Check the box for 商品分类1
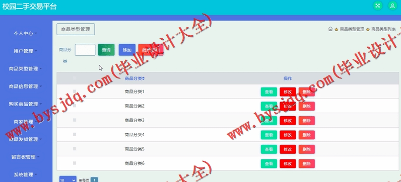 (75, 91)
